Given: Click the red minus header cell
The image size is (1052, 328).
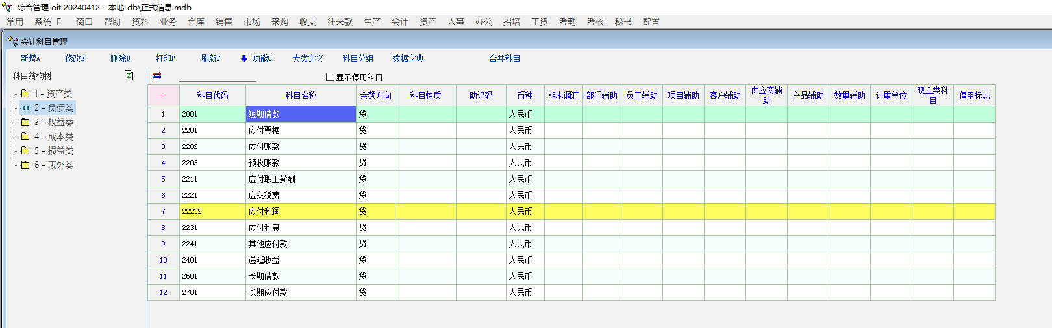Looking at the screenshot, I should tap(163, 95).
